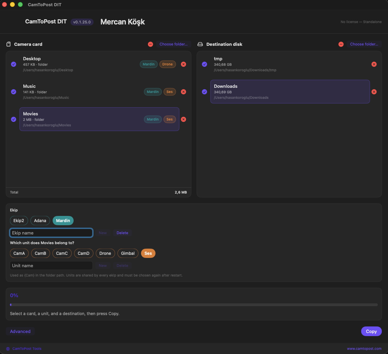Click the Mardin tag on Desktop row

click(149, 64)
